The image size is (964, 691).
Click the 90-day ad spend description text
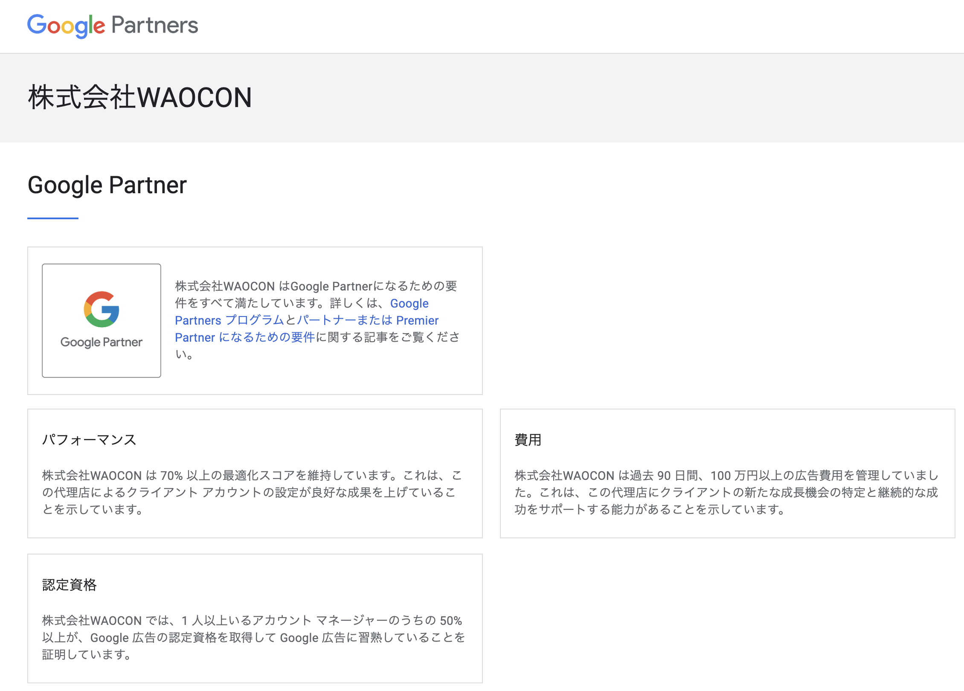pos(726,492)
